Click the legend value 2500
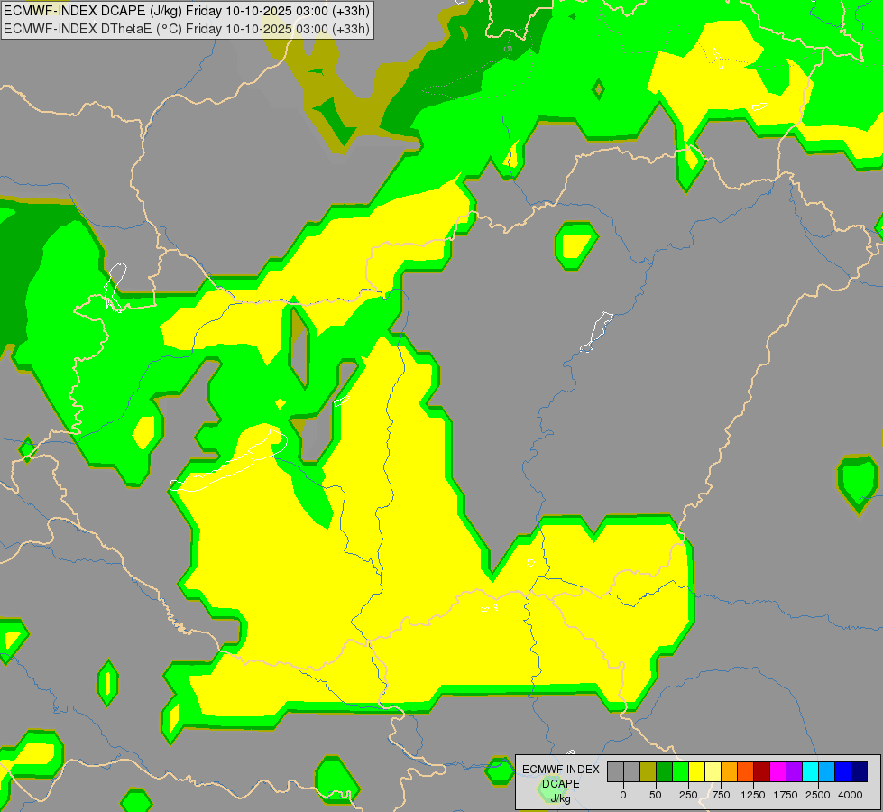The height and width of the screenshot is (812, 883). 818,795
